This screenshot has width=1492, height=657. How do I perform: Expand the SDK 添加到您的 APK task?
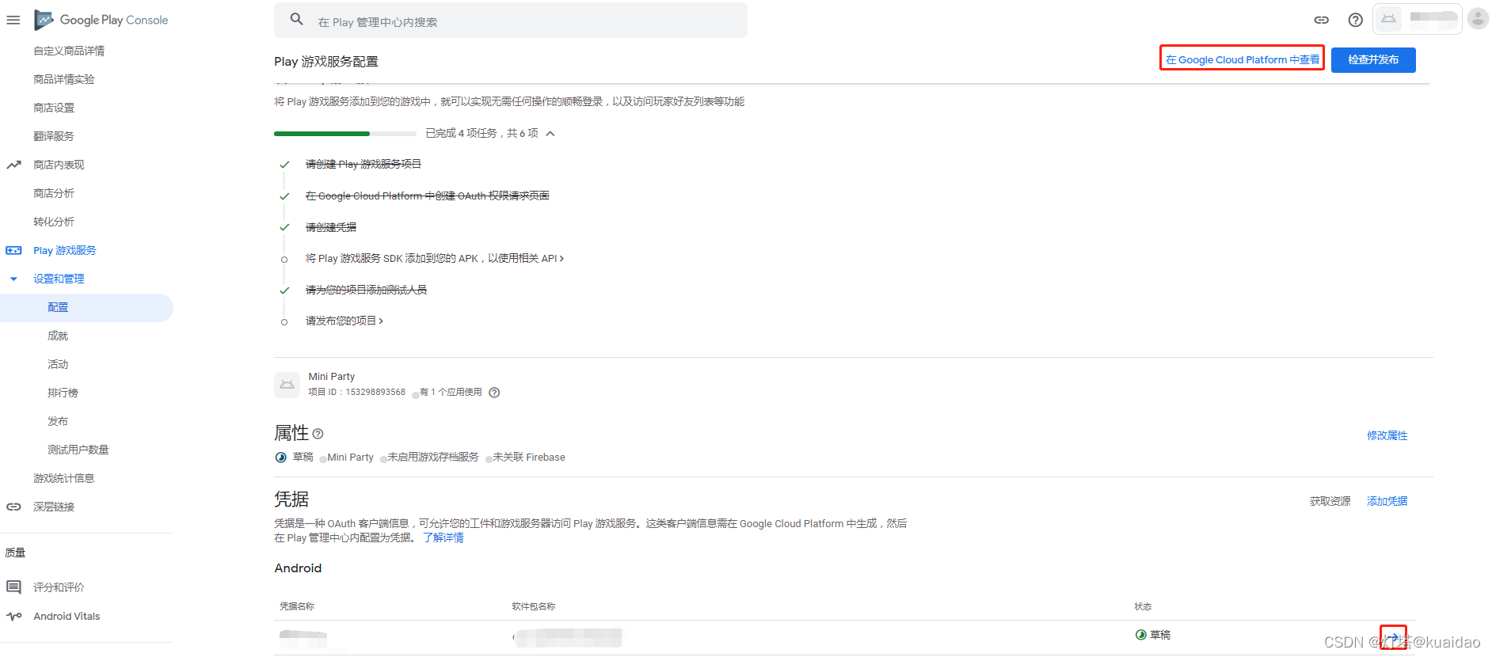click(435, 259)
